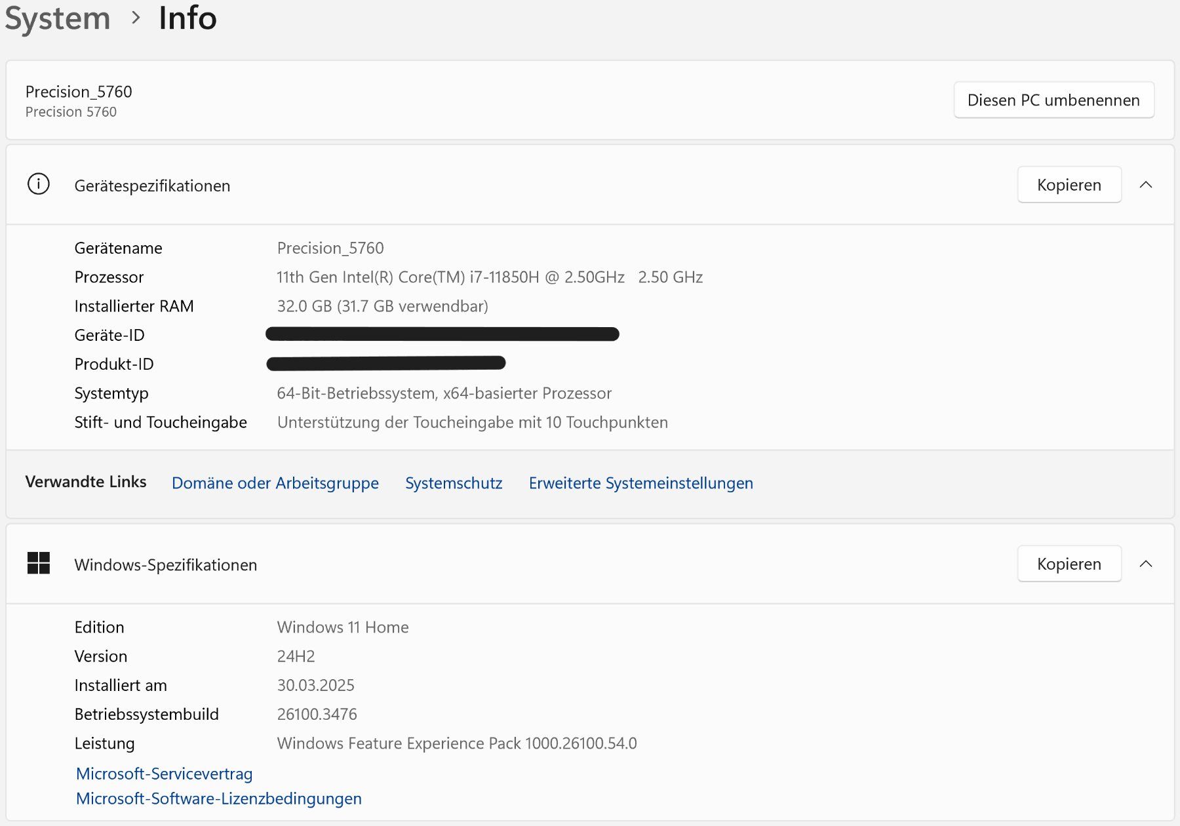The image size is (1180, 826).
Task: Click the Geräte-ID label
Action: pyautogui.click(x=109, y=335)
